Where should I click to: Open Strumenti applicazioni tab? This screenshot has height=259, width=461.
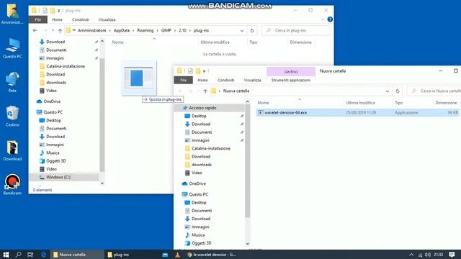(291, 80)
